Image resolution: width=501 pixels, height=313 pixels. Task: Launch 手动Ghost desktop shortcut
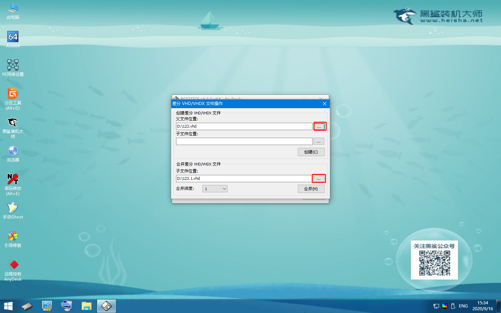click(13, 210)
